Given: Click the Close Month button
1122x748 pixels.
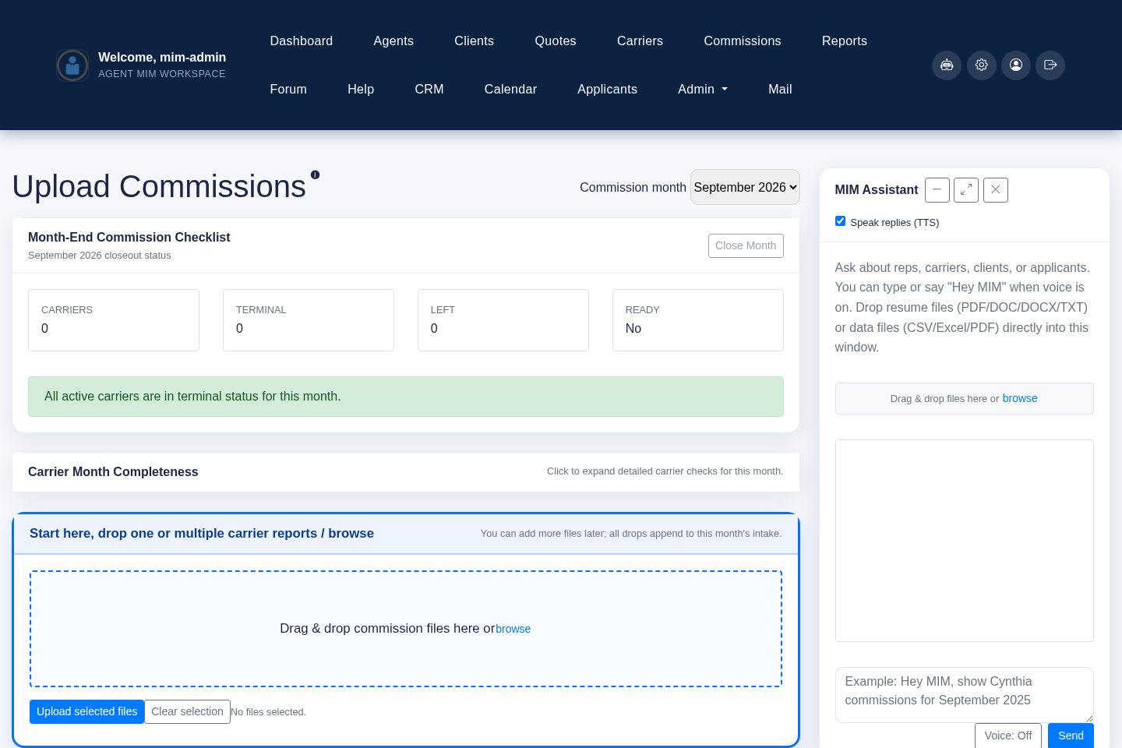Looking at the screenshot, I should (x=746, y=245).
